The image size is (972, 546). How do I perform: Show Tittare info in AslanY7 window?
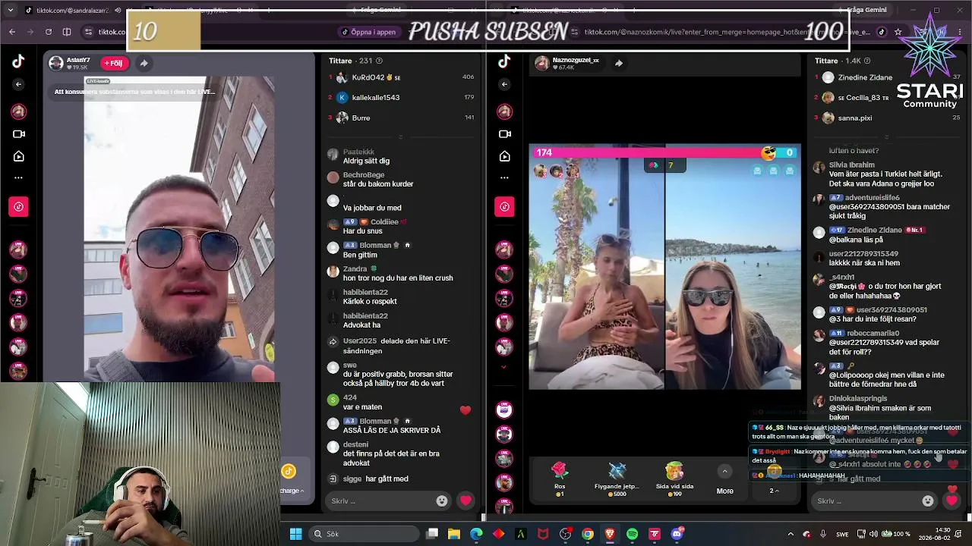coord(379,61)
